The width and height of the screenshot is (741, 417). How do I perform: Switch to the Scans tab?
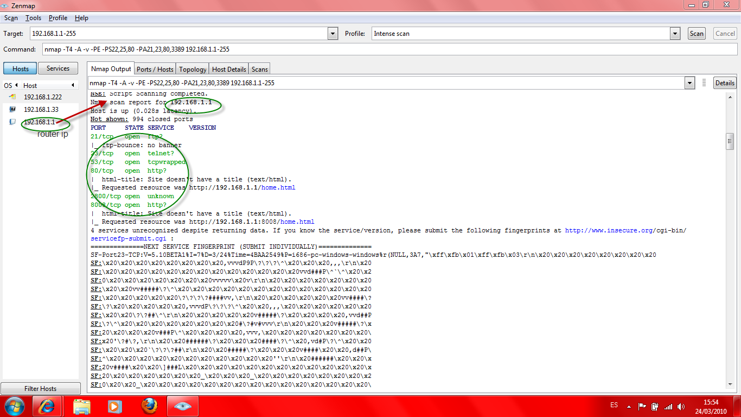pyautogui.click(x=260, y=69)
